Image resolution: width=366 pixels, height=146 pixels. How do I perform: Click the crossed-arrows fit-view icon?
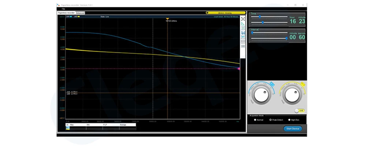pyautogui.click(x=243, y=19)
